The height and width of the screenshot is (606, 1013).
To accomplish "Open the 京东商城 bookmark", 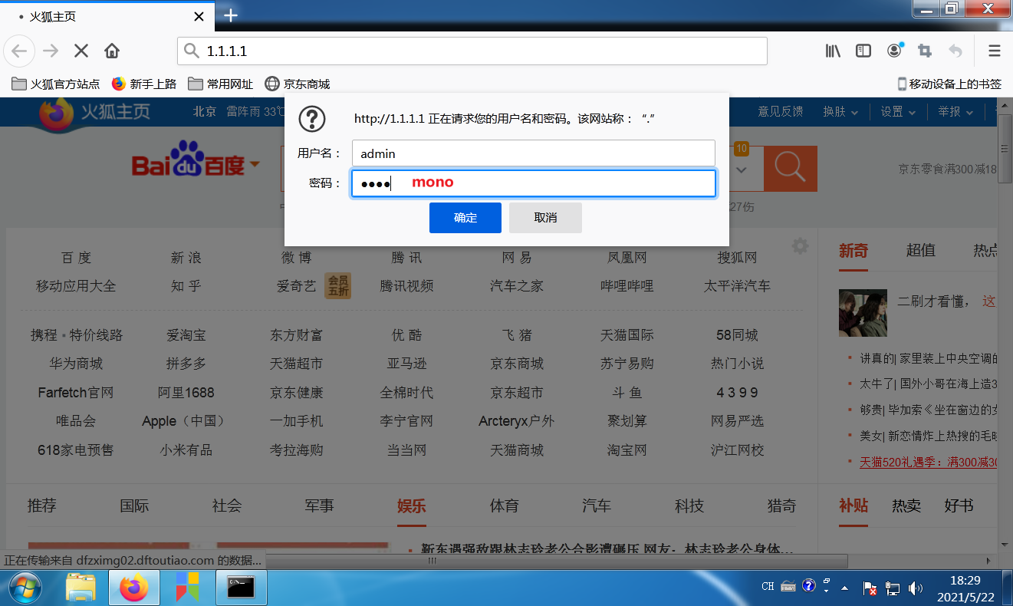I will 298,84.
